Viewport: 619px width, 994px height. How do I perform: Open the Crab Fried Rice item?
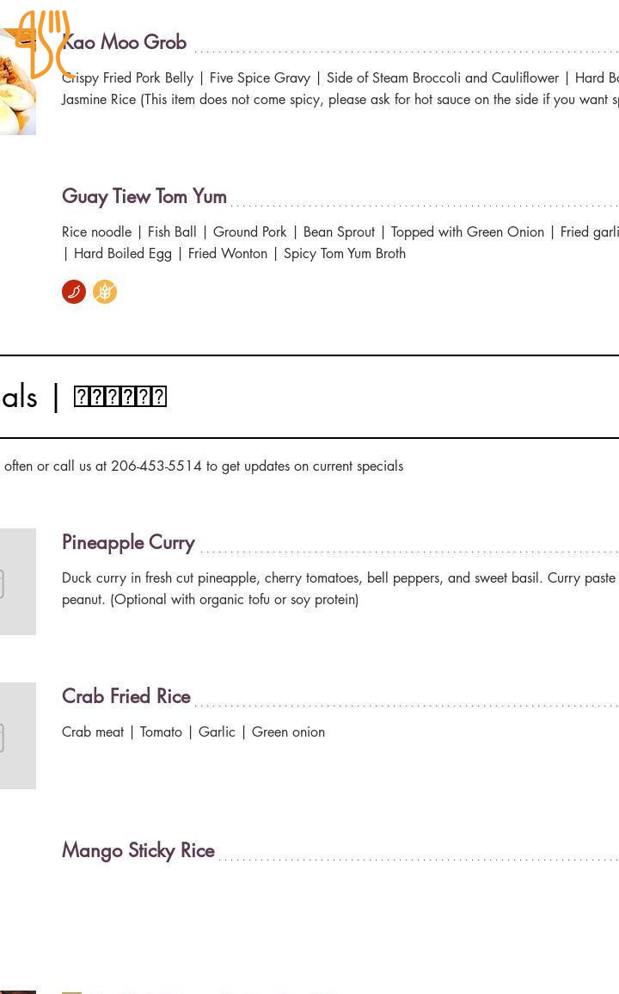click(x=126, y=696)
